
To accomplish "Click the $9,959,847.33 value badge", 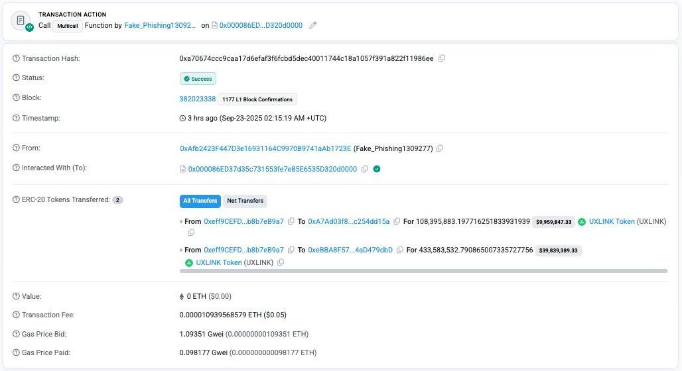I will [x=554, y=222].
